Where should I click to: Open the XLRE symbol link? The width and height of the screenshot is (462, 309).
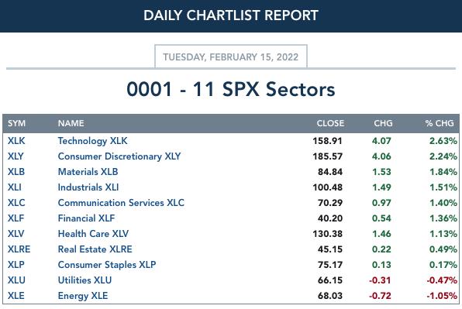click(19, 249)
